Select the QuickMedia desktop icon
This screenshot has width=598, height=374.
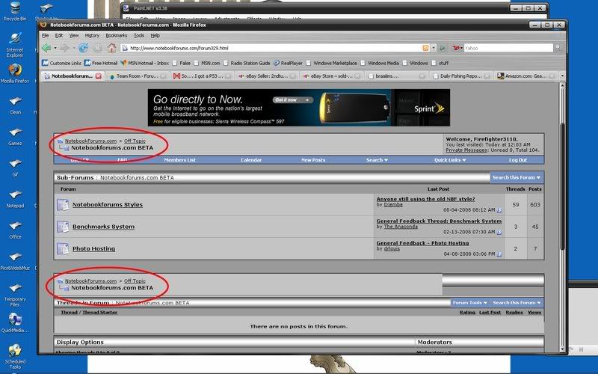15,323
